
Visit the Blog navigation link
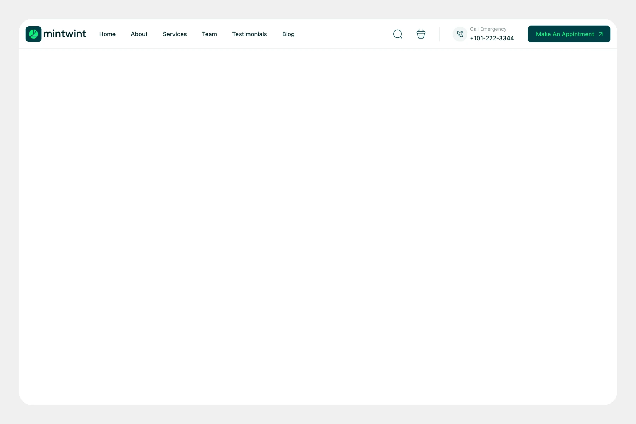288,34
